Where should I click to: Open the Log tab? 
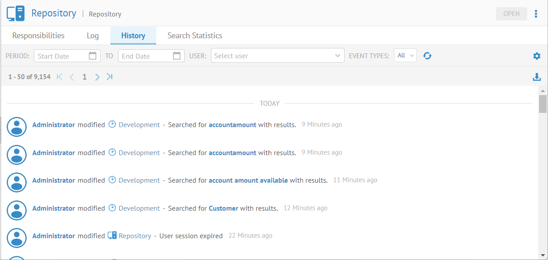click(93, 36)
